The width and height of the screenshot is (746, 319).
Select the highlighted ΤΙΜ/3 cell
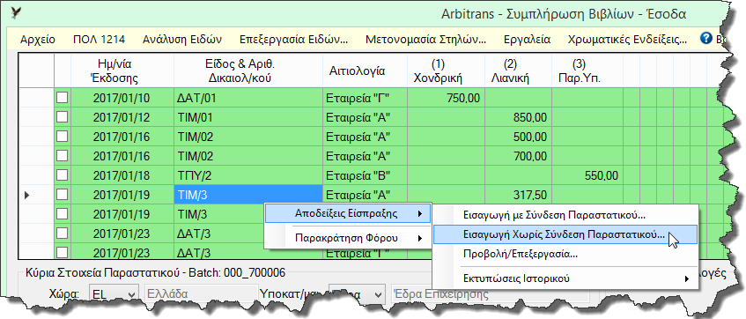[248, 194]
